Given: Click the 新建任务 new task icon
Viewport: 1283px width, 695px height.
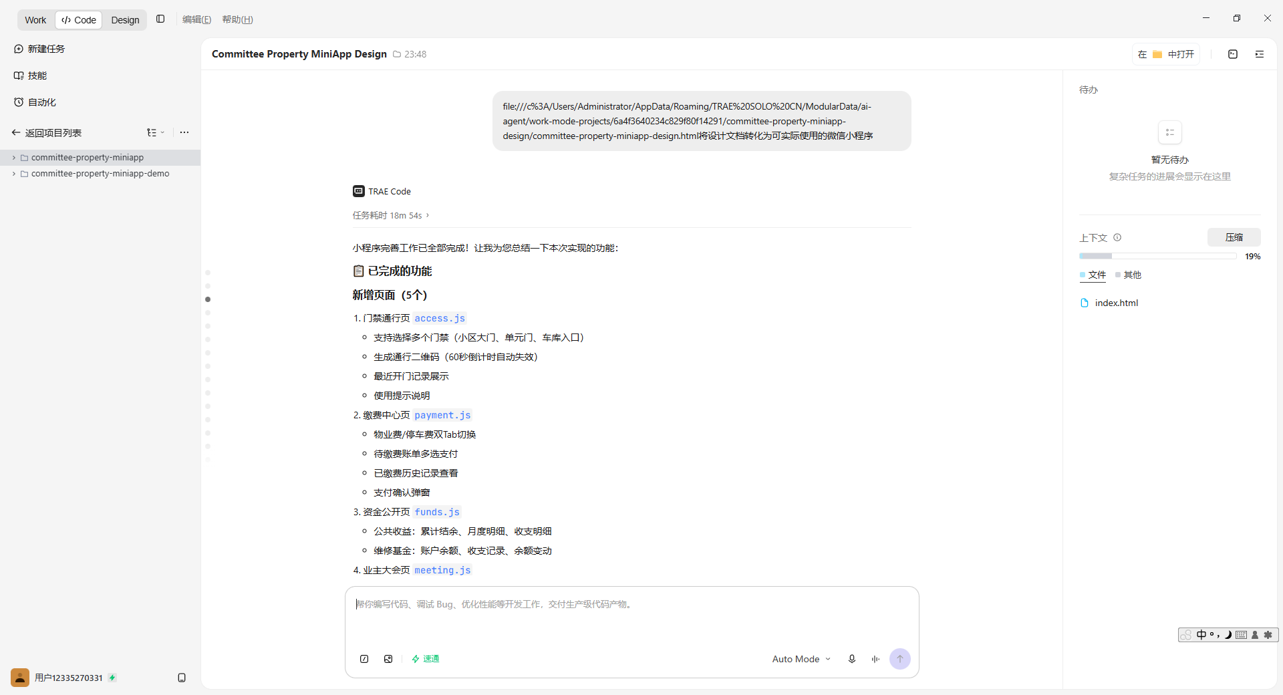Looking at the screenshot, I should coord(19,49).
